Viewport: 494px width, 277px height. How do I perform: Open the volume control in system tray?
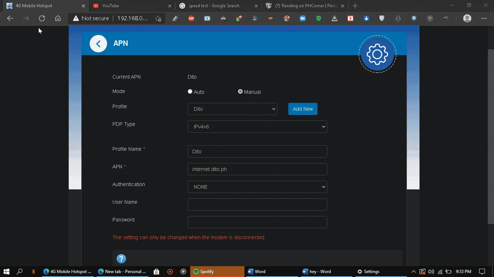pos(431,272)
